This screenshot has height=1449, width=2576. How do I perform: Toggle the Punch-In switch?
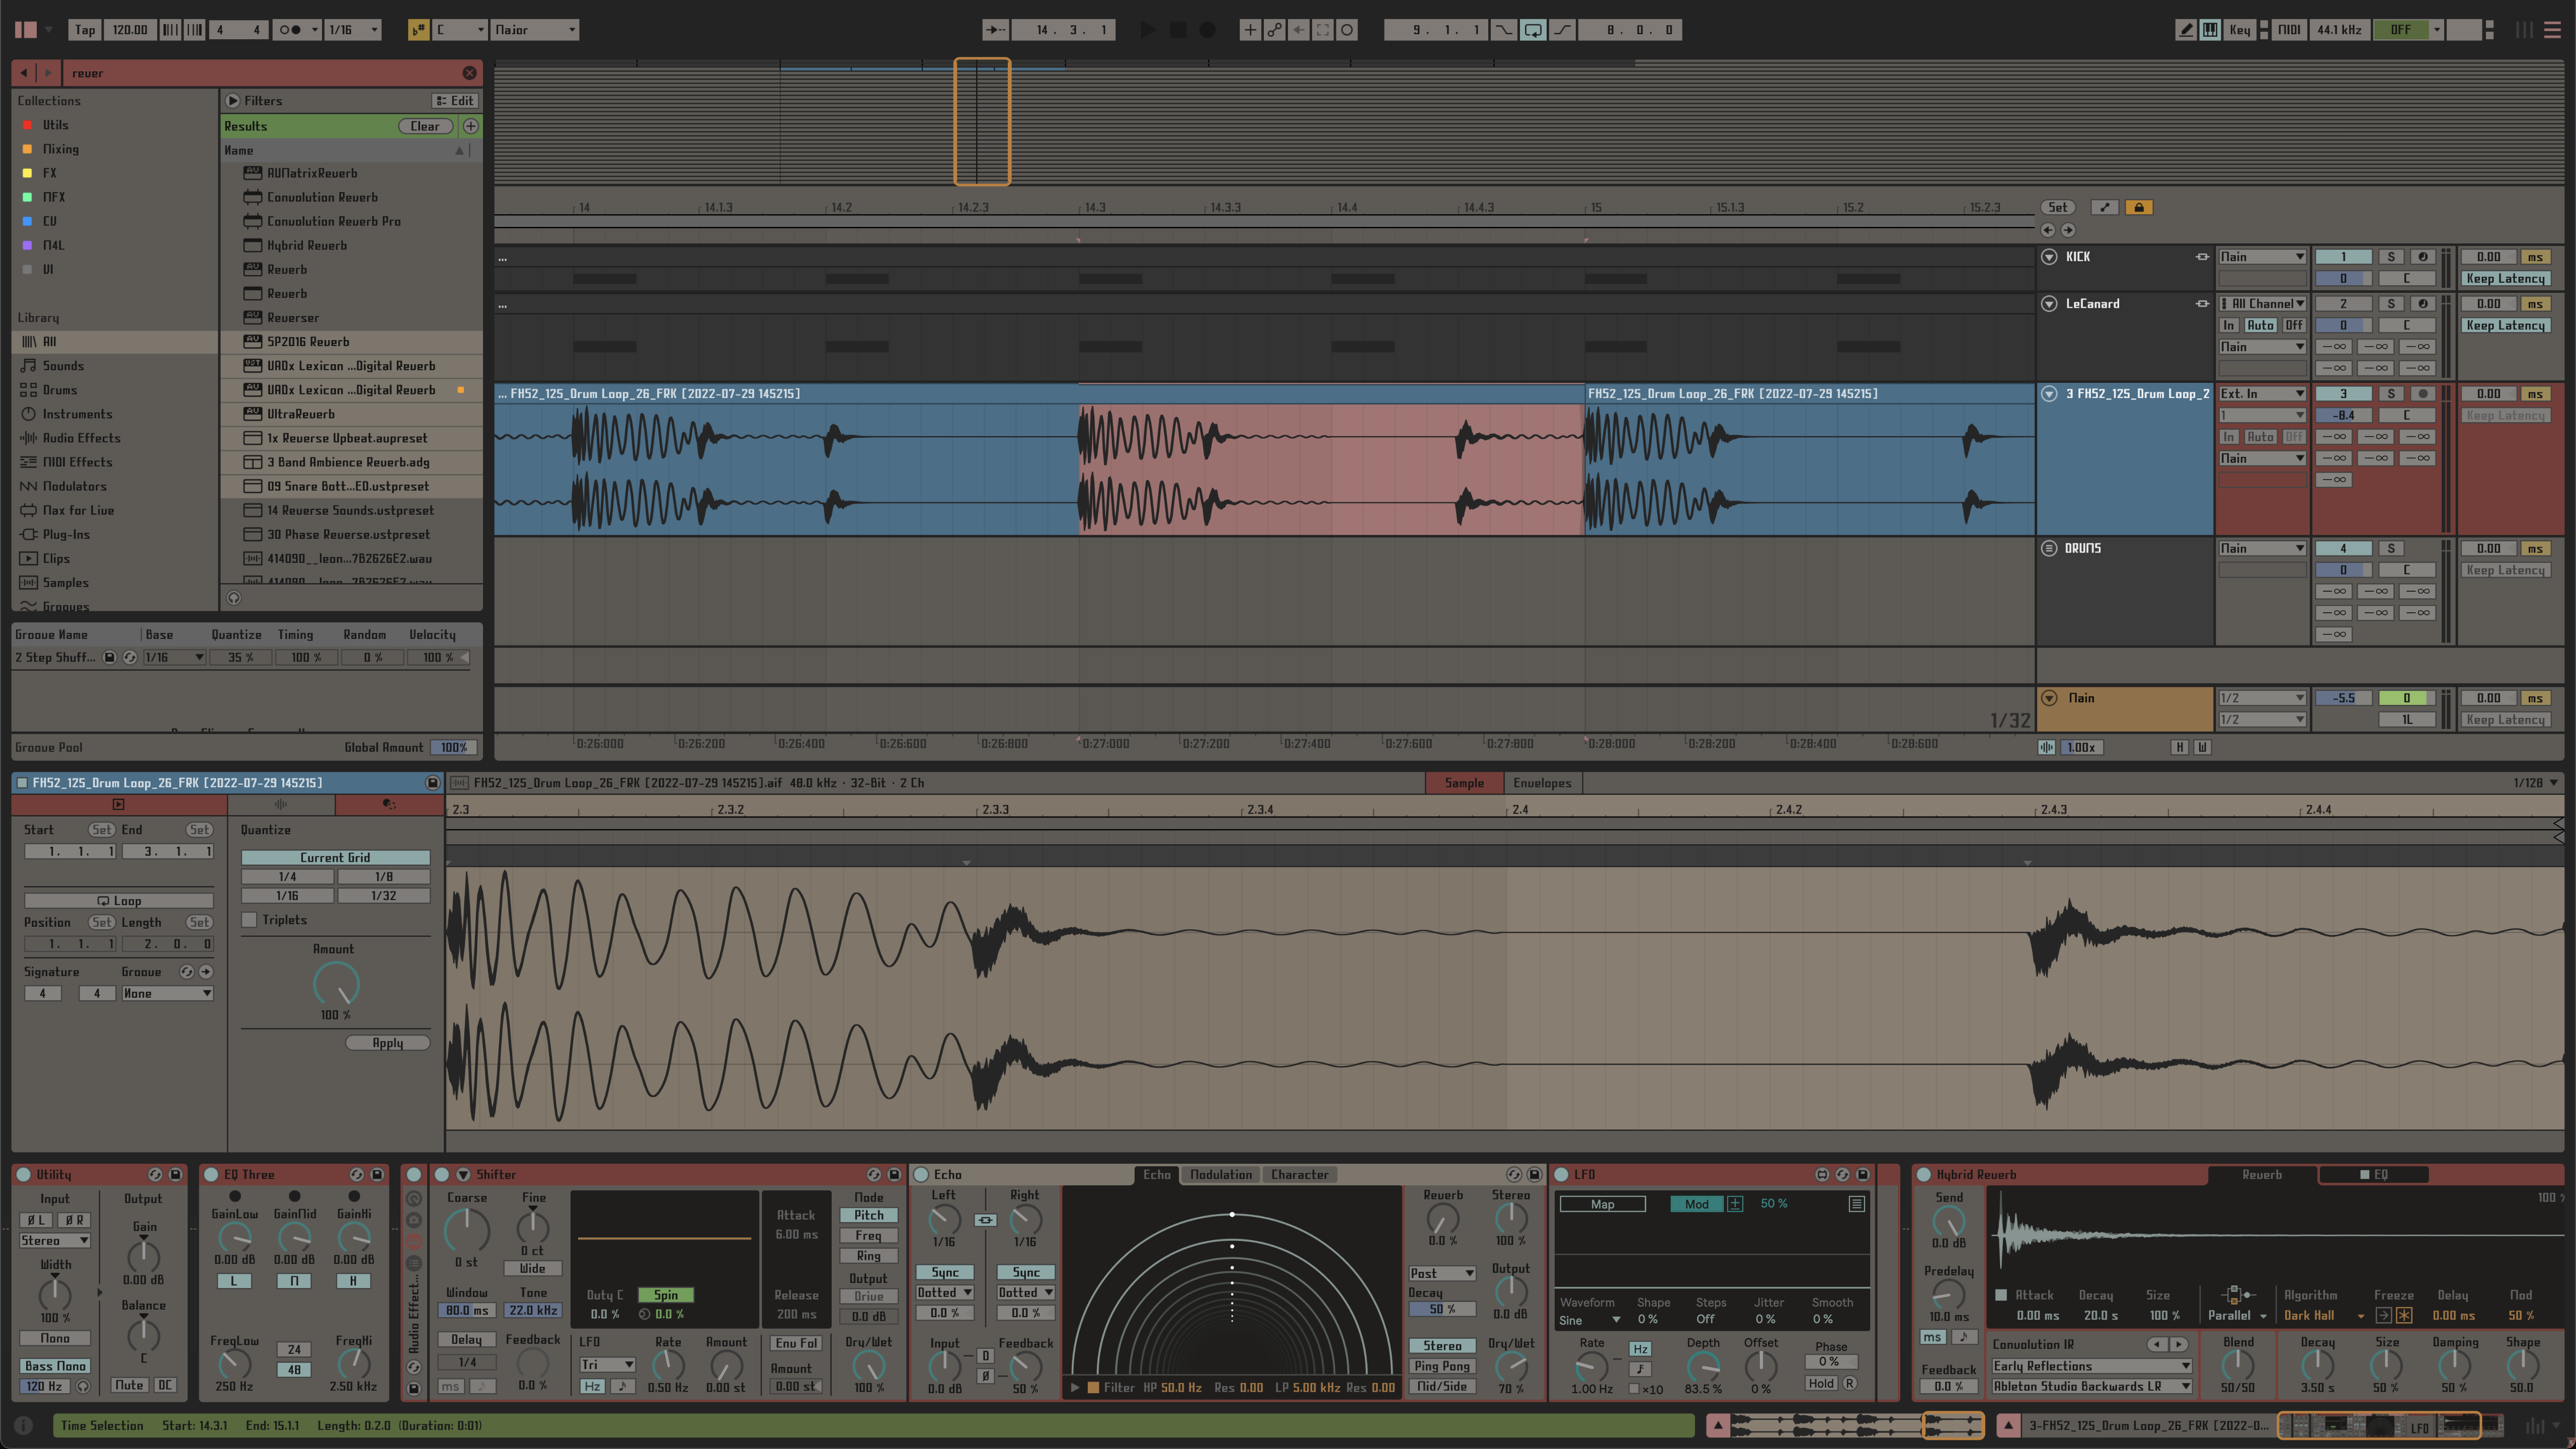pyautogui.click(x=1503, y=30)
